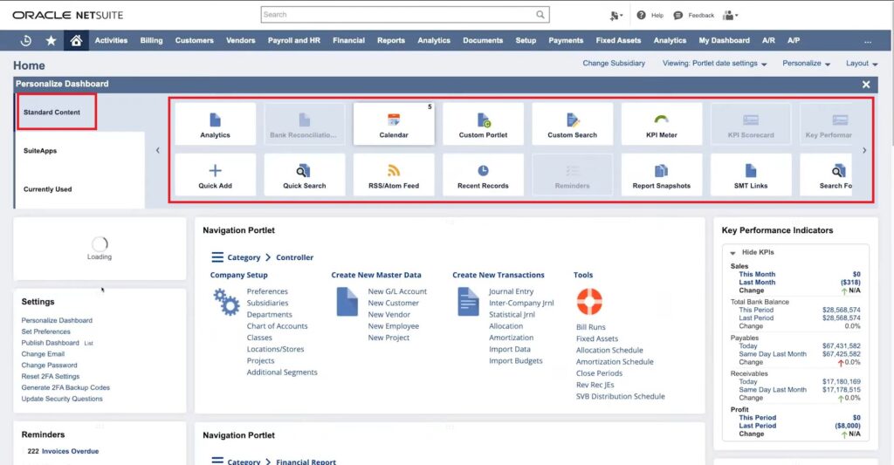Click the search magnifier icon
Screen dimensions: 894x465
(x=540, y=15)
